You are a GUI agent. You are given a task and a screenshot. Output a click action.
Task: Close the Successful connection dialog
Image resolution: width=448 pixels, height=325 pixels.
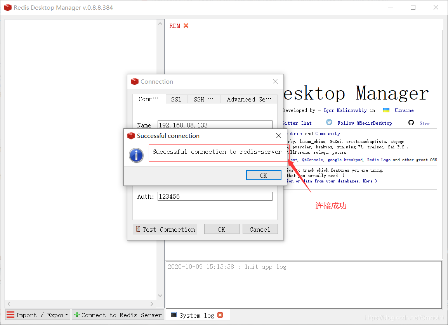pos(279,136)
